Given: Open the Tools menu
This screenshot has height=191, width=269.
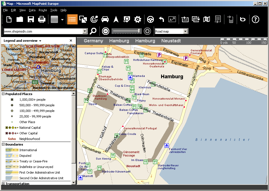Looking at the screenshot, I should (x=54, y=10).
